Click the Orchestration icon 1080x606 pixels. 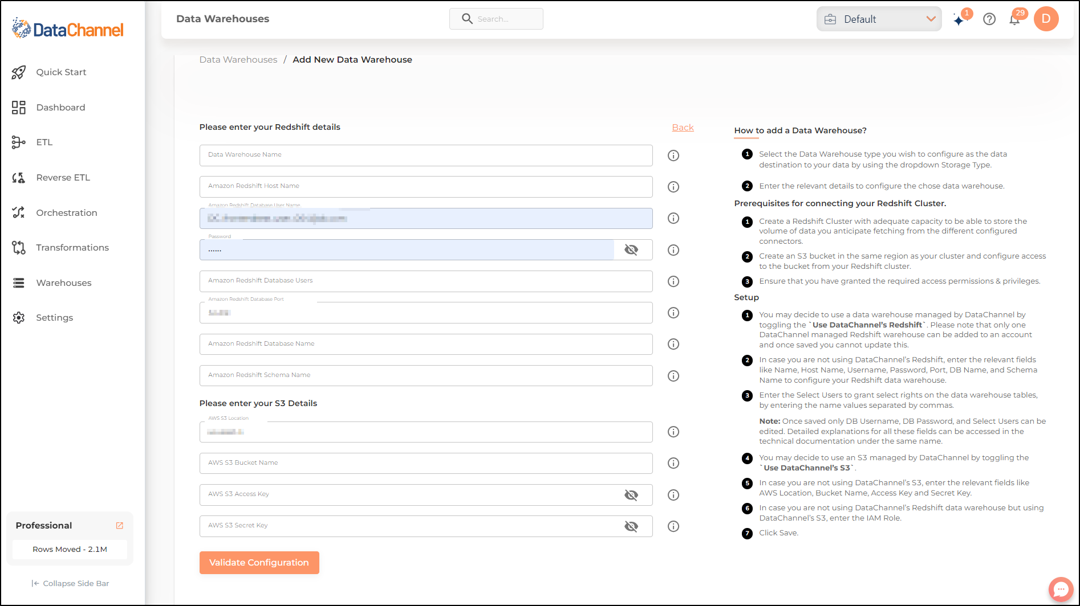(x=19, y=212)
